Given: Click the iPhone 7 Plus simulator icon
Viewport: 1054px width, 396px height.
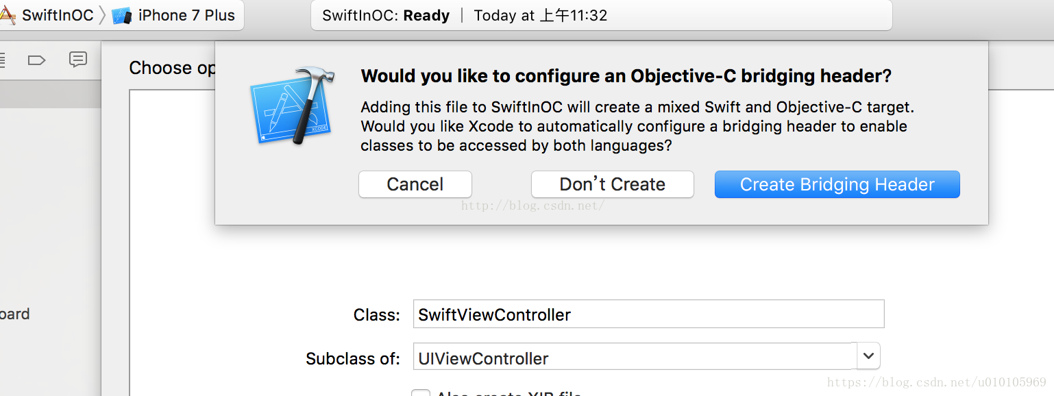Looking at the screenshot, I should tap(121, 16).
